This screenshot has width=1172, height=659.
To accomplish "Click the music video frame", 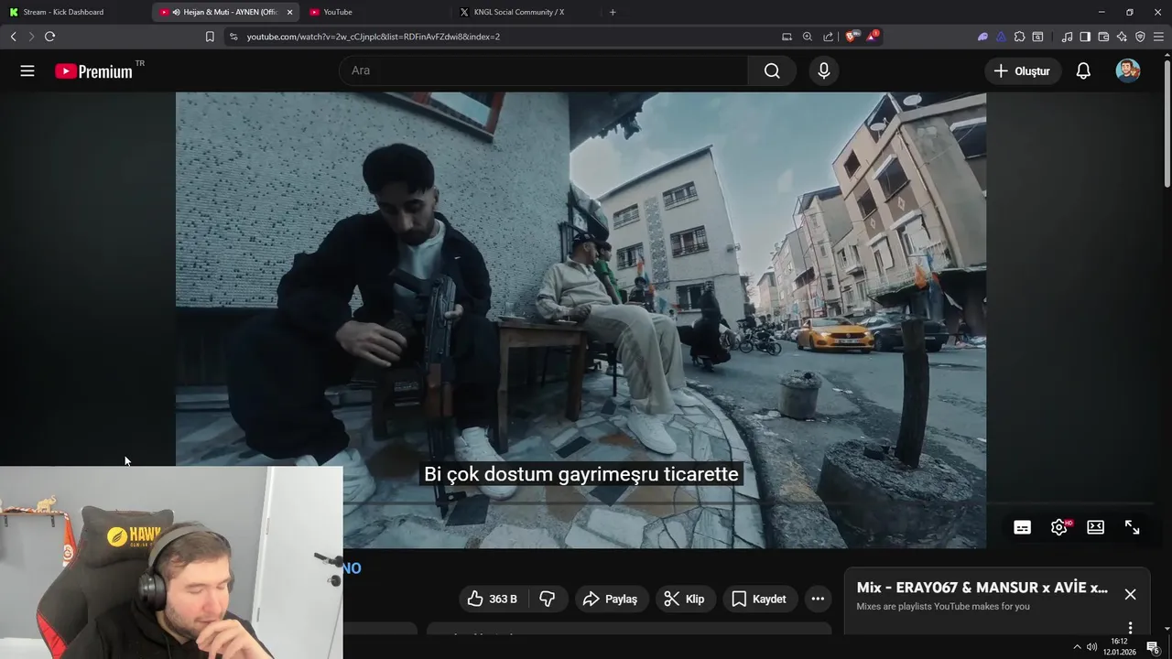I will (x=581, y=319).
